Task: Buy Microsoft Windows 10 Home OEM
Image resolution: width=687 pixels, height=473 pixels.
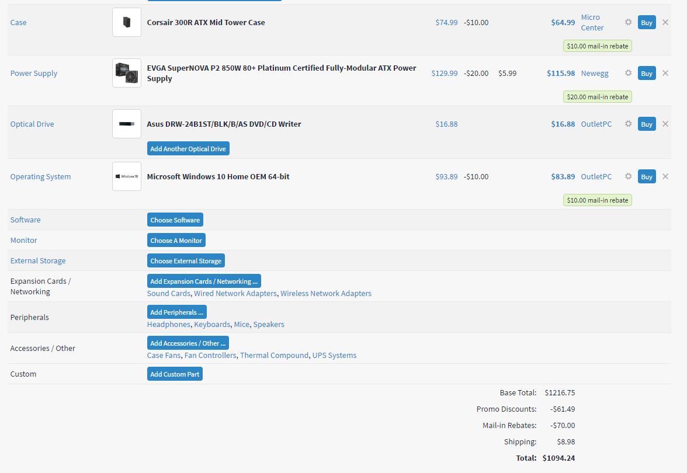Action: pyautogui.click(x=647, y=176)
